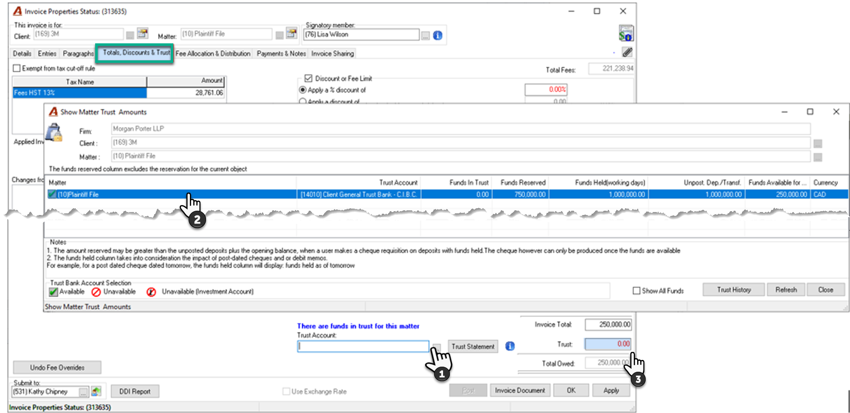Viewport: 850px width, 413px height.
Task: Open the Invoice Sharing tab
Action: (332, 54)
